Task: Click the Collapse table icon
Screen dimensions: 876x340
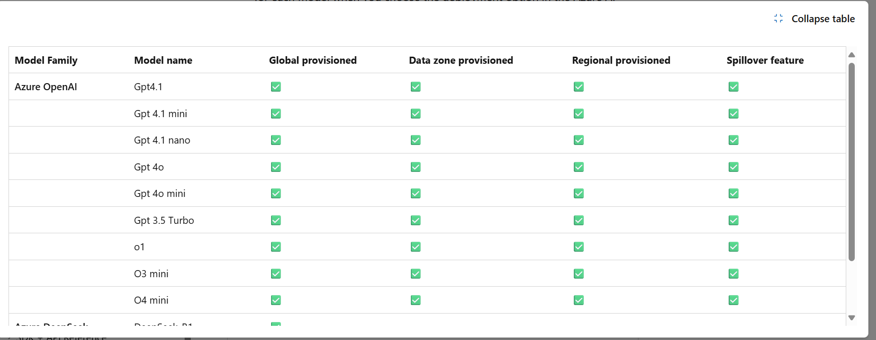Action: coord(778,18)
